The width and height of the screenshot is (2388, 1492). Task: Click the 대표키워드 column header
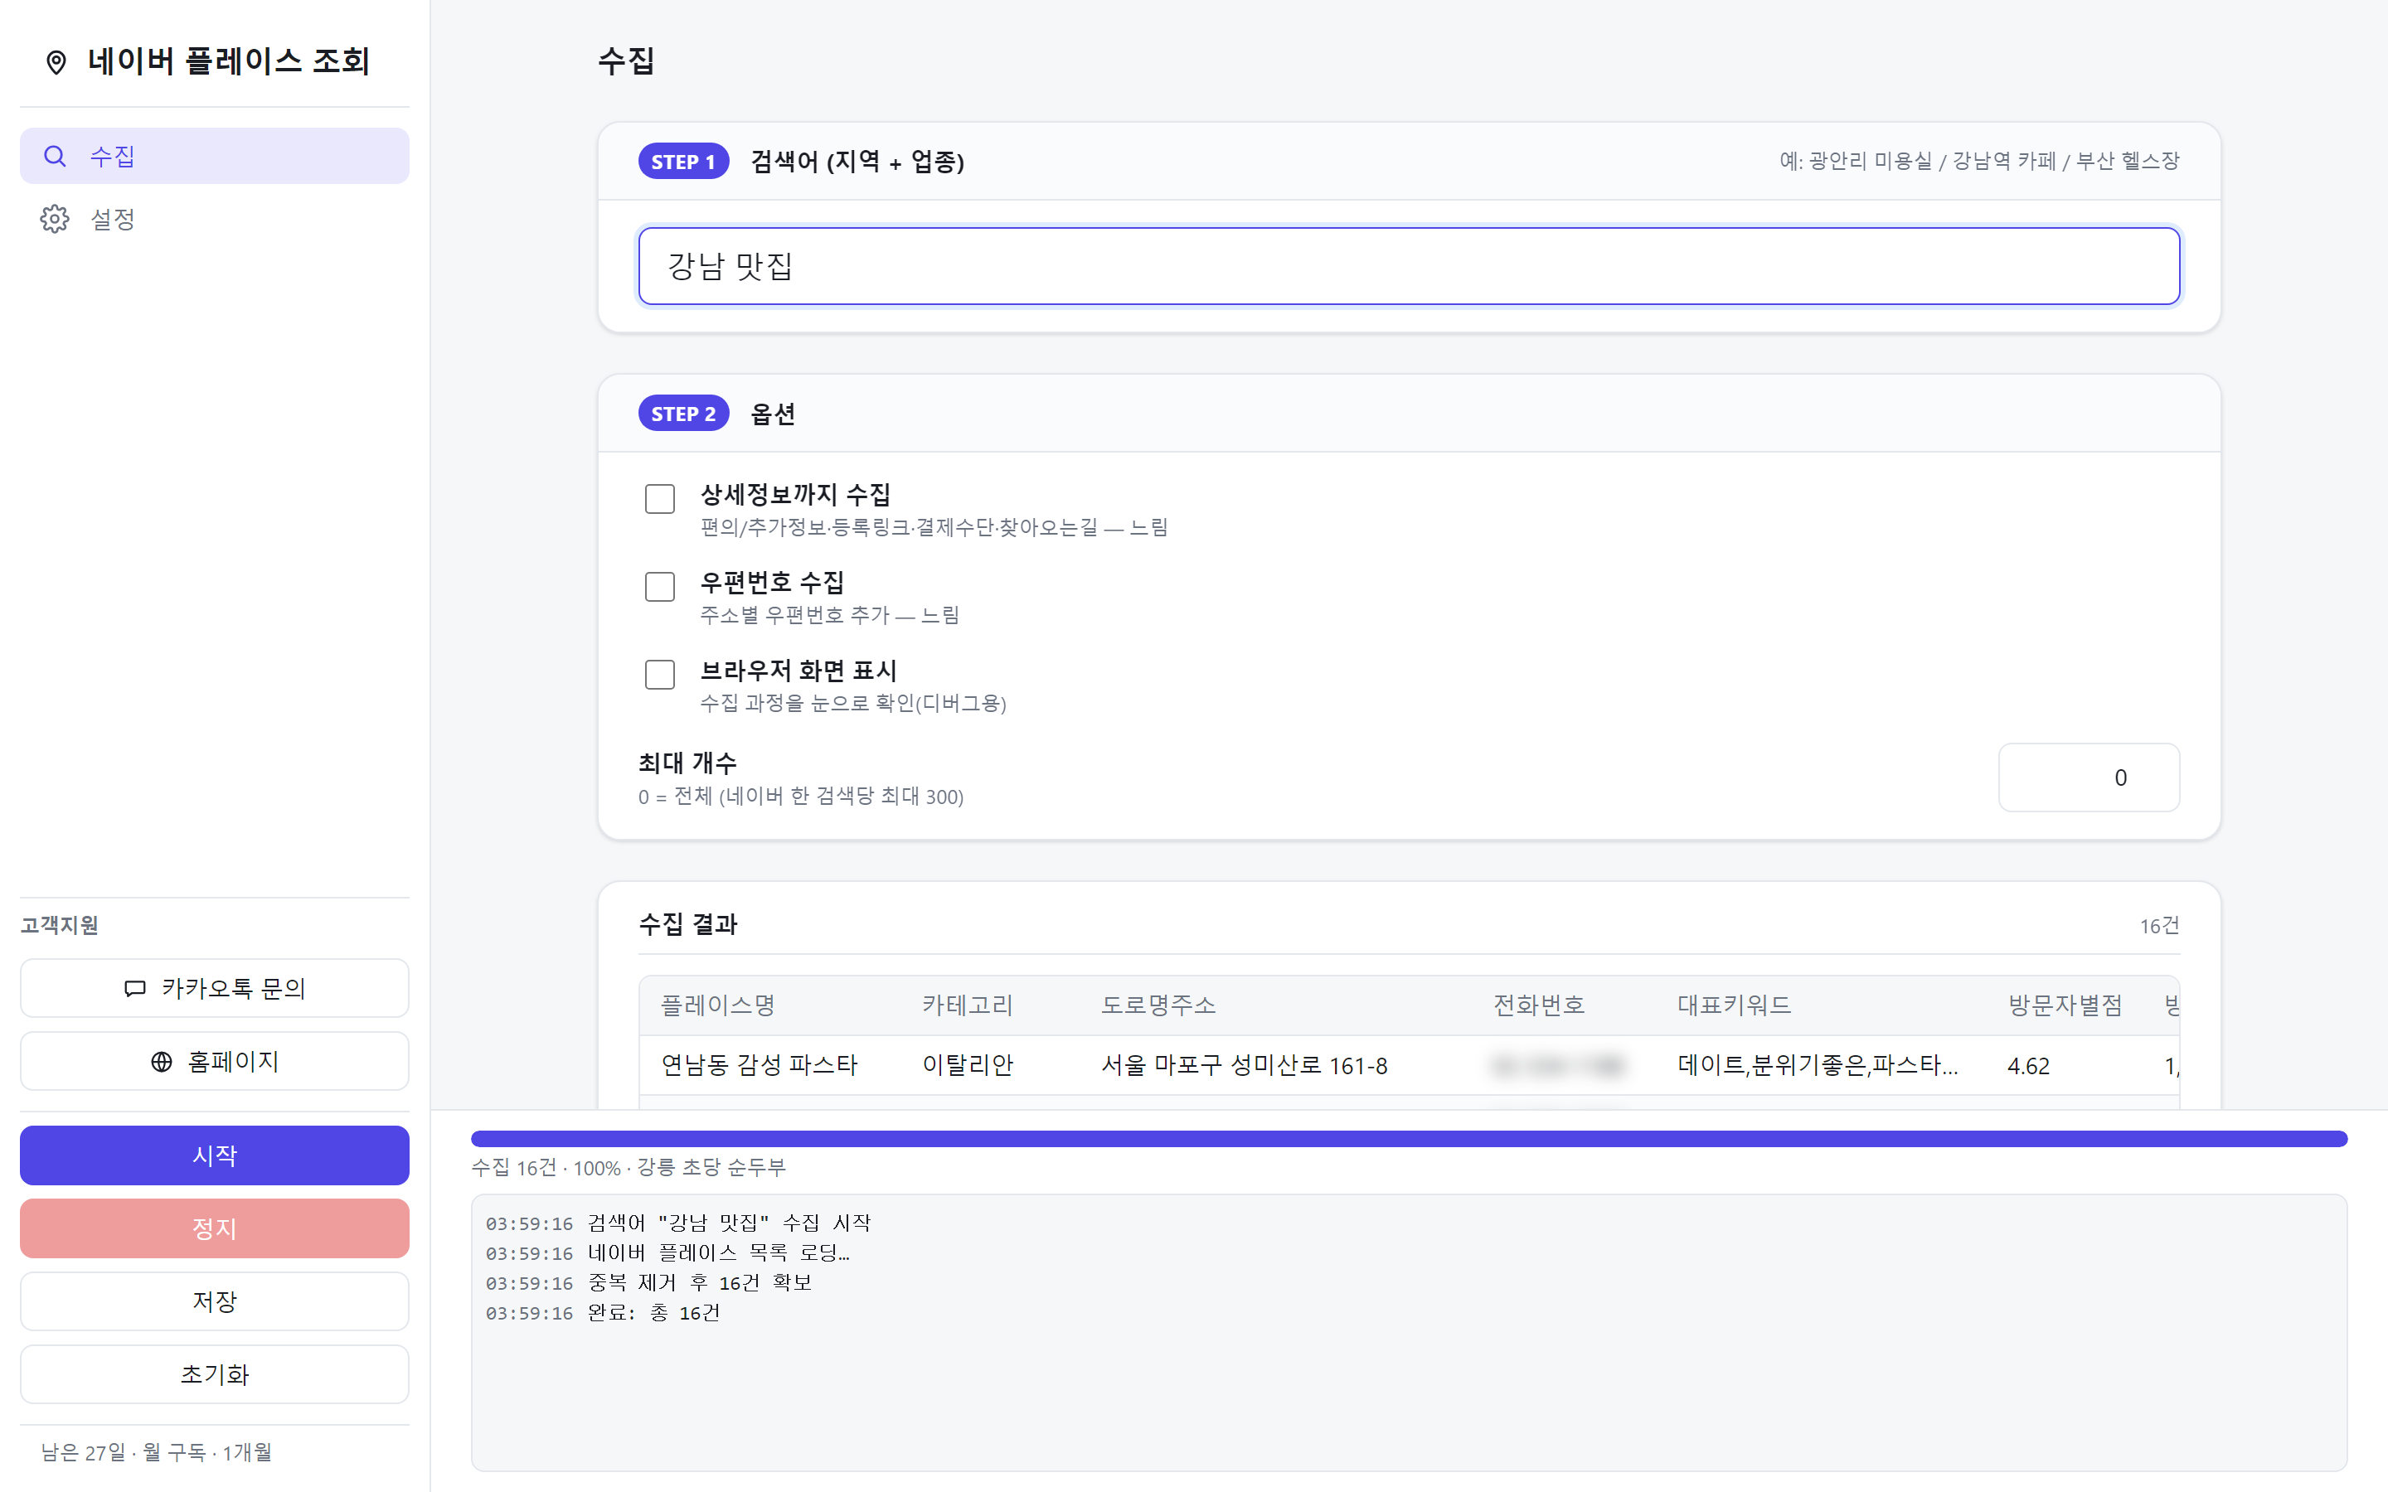pos(1734,1005)
